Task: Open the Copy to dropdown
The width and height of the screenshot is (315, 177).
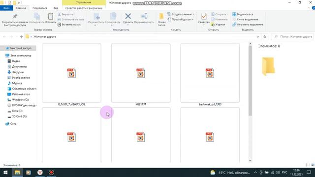Action: [113, 20]
